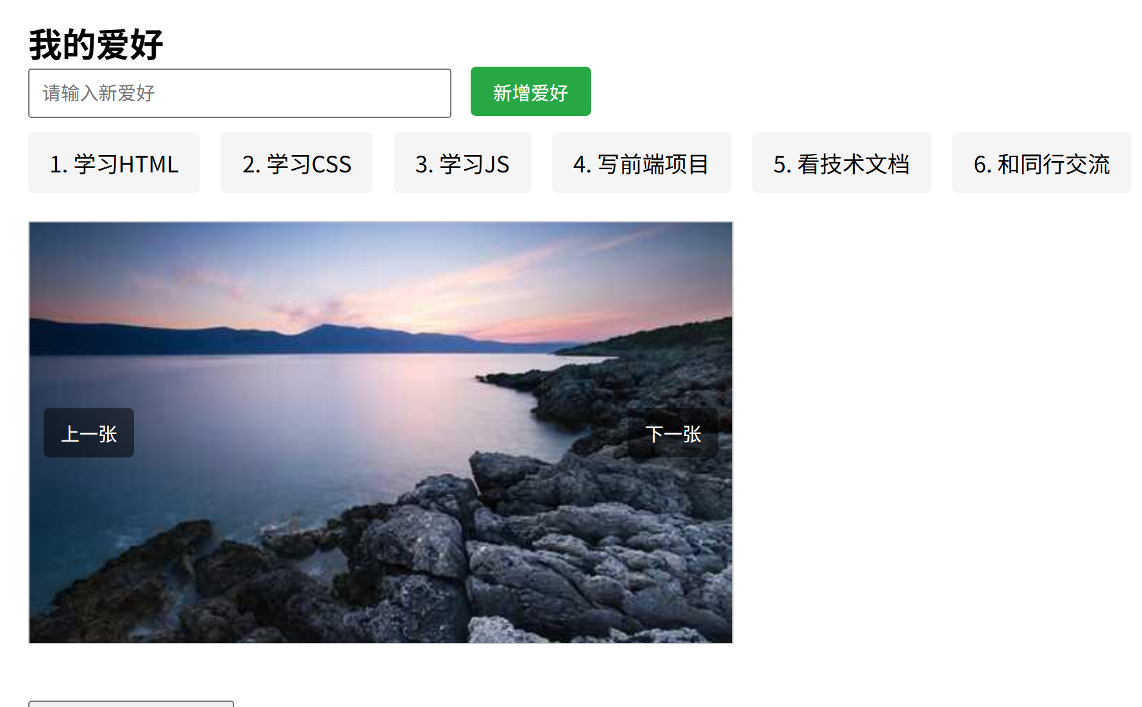The height and width of the screenshot is (707, 1142).
Task: Click the rocky shoreline in the photo foreground
Action: [513, 564]
